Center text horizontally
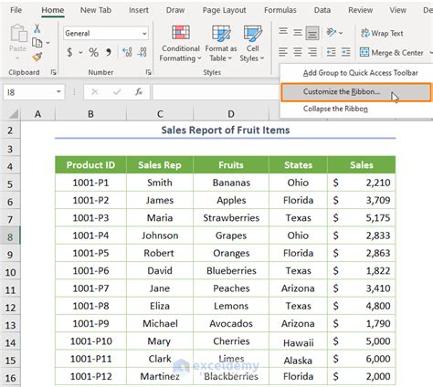The height and width of the screenshot is (387, 433). point(298,52)
